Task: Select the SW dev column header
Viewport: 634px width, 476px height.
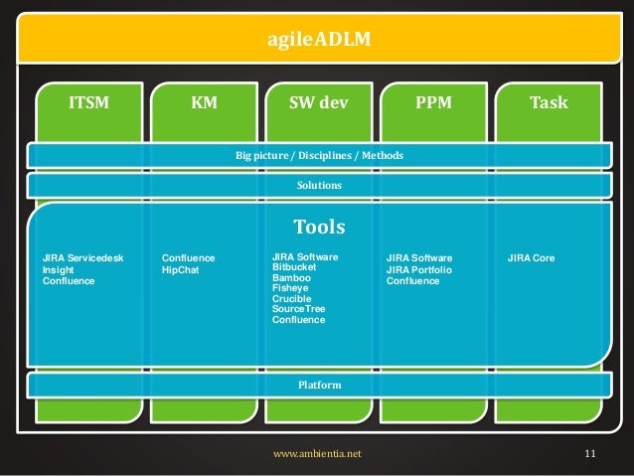Action: coord(319,102)
